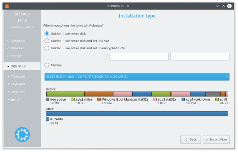Click the orange Windows Boot Manager legend swatch
The width and height of the screenshot is (238, 152).
tap(99, 100)
